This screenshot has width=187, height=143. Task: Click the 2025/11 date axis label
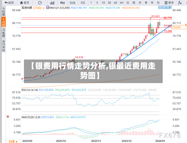point(96,141)
